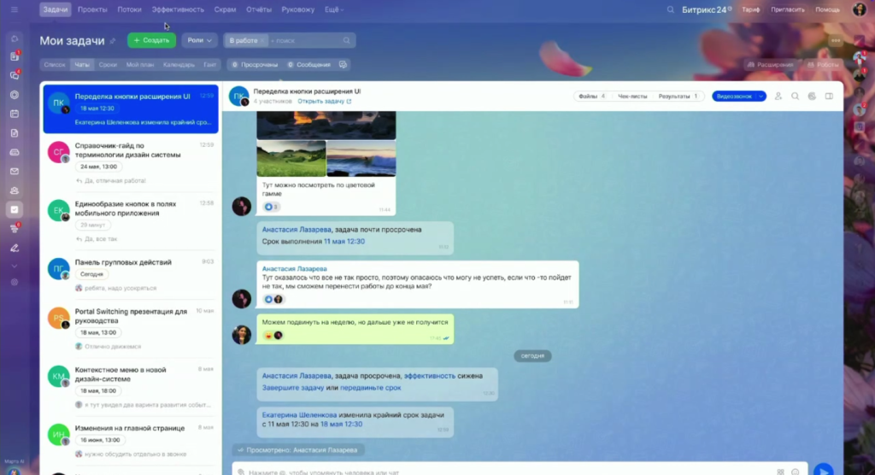
Task: Remove the 'В работе' filter chip
Action: click(262, 40)
